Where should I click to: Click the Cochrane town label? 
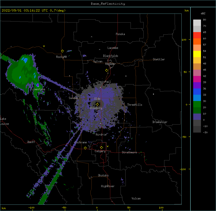point(81,142)
